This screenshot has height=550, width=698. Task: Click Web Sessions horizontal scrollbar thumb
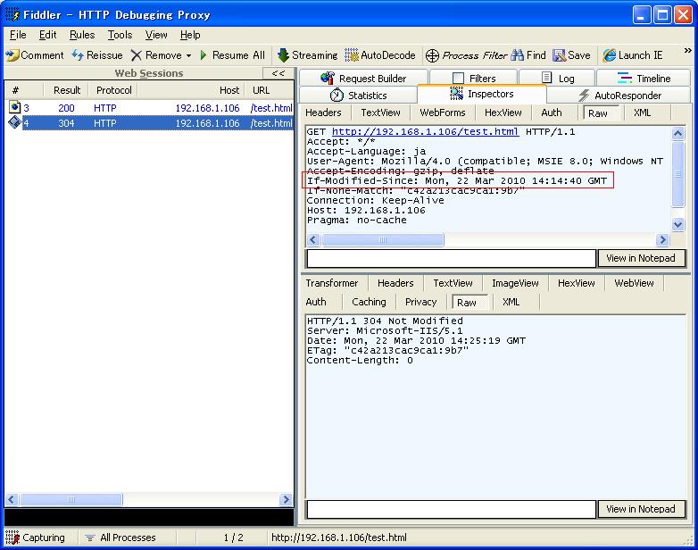(71, 500)
